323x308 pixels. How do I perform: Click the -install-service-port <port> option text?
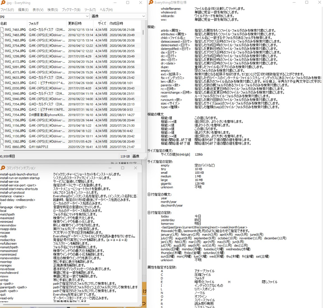pos(18,185)
